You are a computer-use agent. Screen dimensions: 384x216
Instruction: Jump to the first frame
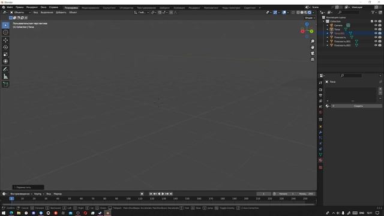pyautogui.click(x=151, y=194)
